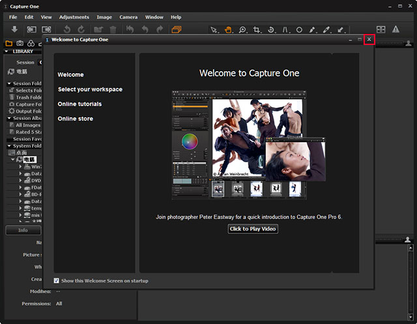
Task: Expand the BD-R drive node
Action: [x=20, y=194]
